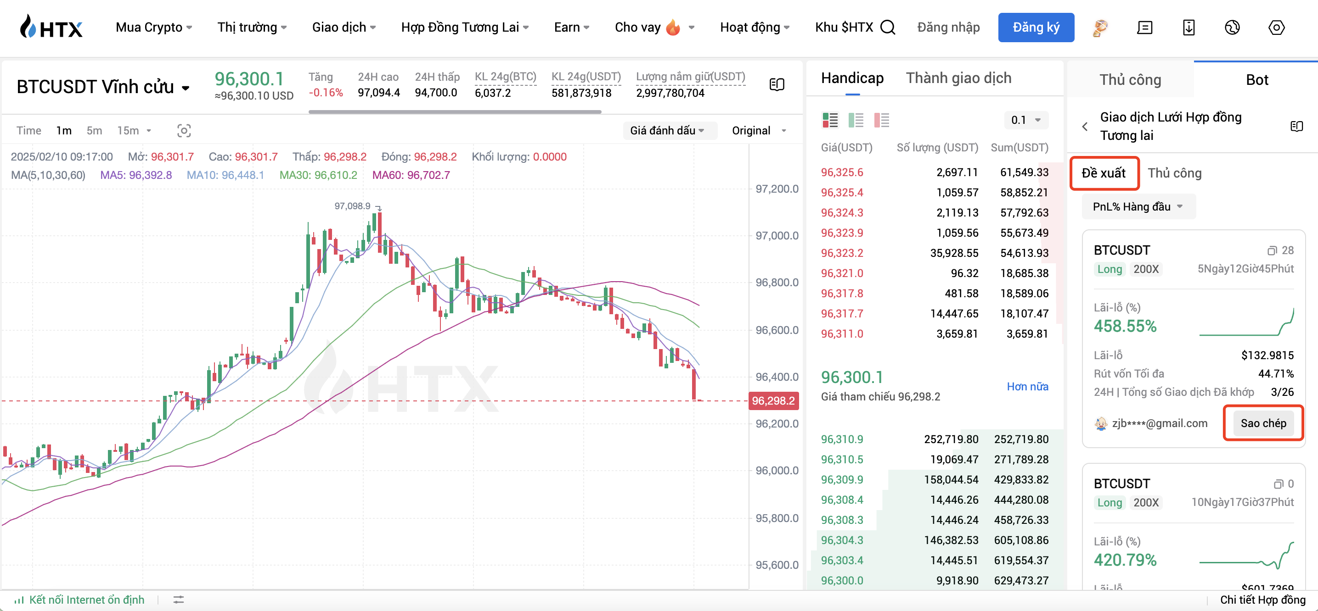The width and height of the screenshot is (1318, 611).
Task: Expand the Mua Crypto menu
Action: coord(154,27)
